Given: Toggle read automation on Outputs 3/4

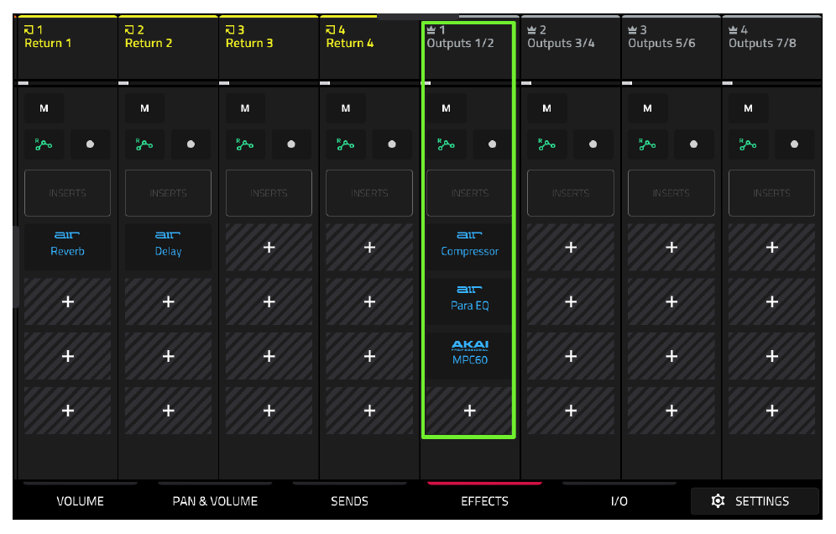Looking at the screenshot, I should 547,144.
